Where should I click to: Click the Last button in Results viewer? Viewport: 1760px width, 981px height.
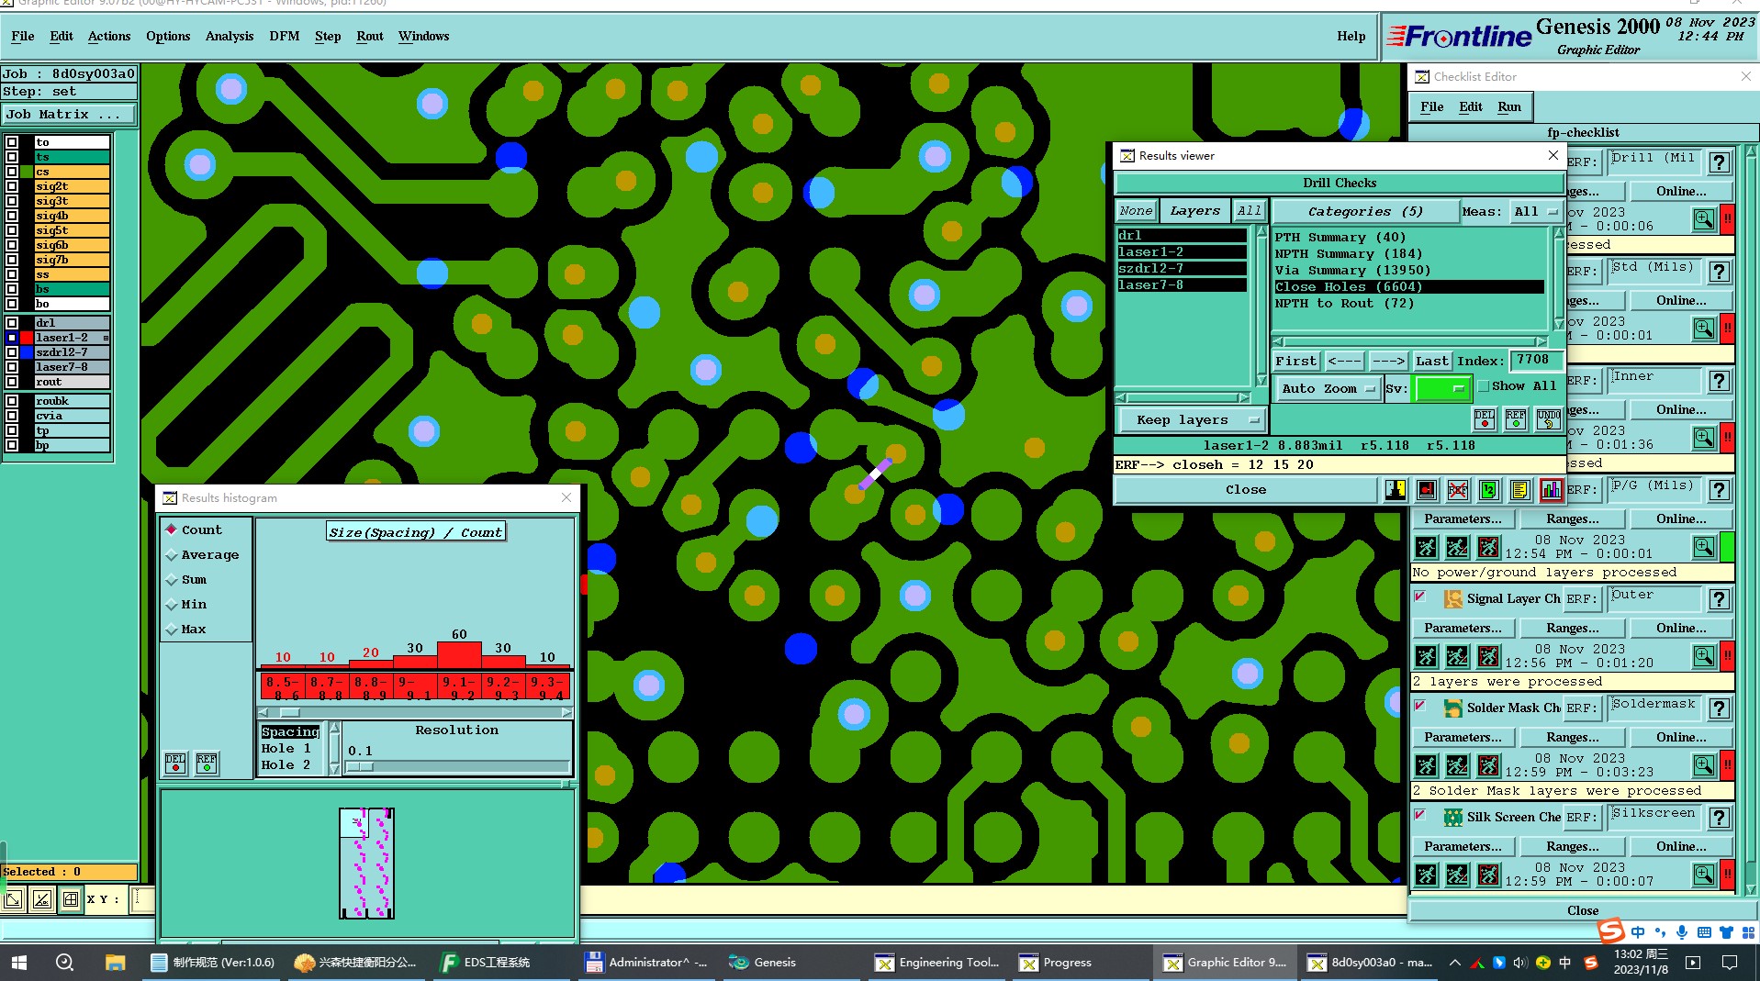click(x=1431, y=361)
